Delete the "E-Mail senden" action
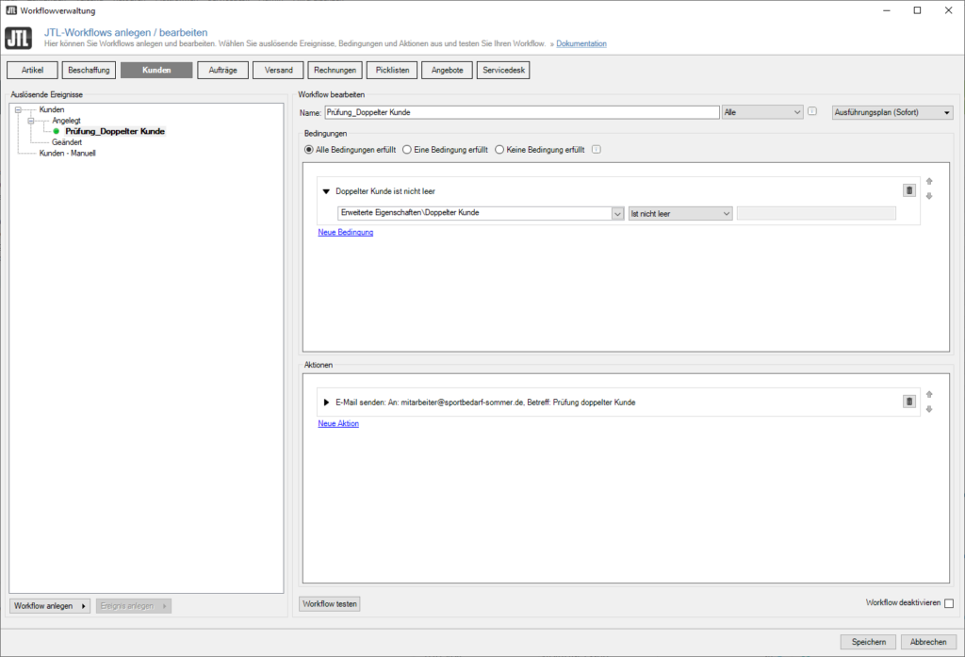The width and height of the screenshot is (965, 657). 908,401
